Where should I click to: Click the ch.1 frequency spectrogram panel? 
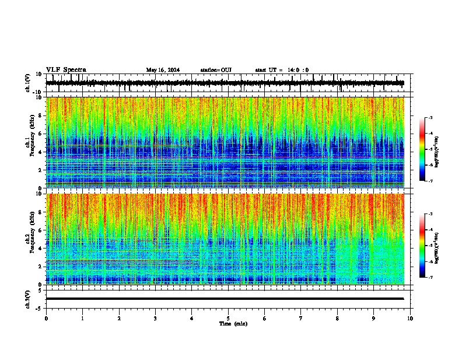[x=225, y=142]
